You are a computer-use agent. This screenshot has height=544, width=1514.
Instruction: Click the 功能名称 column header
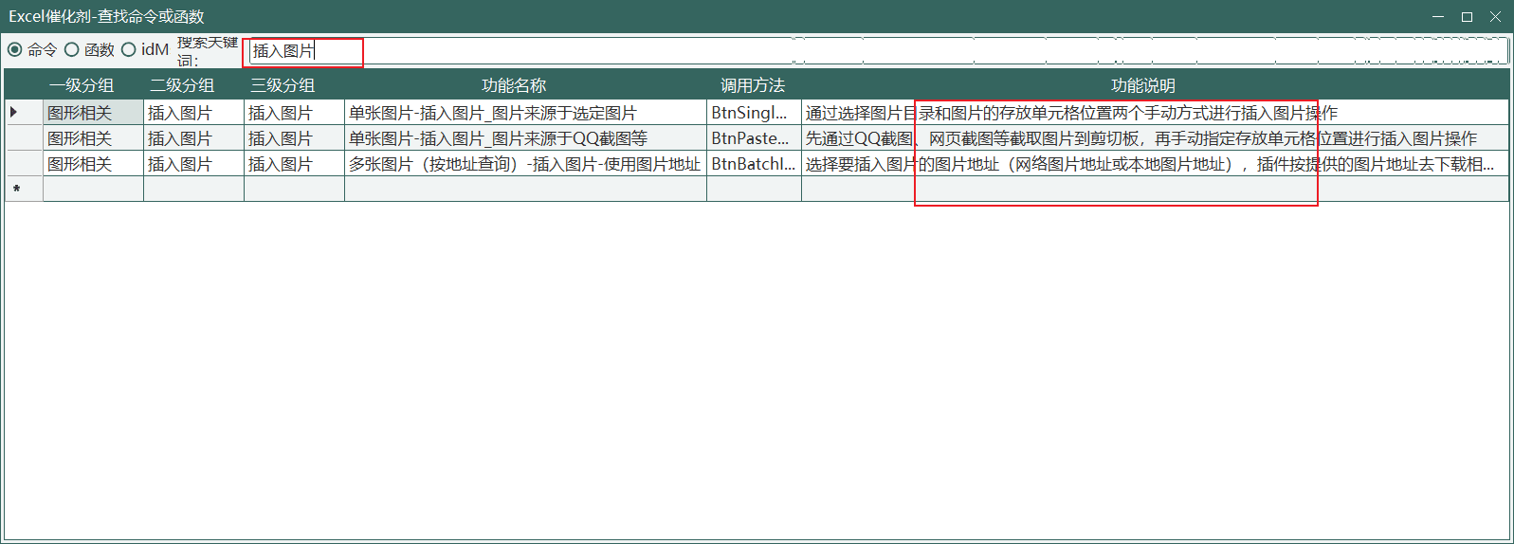tap(525, 85)
